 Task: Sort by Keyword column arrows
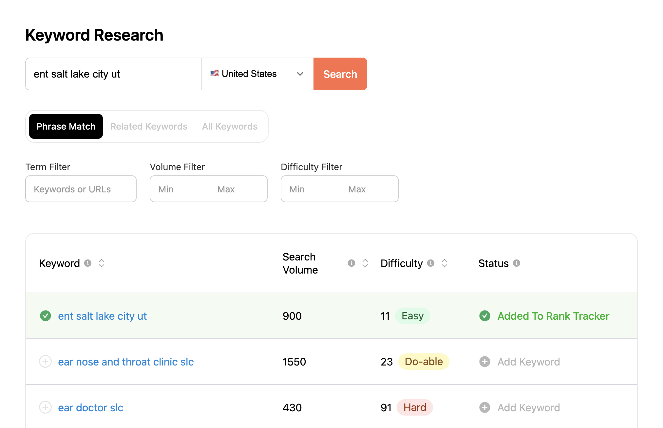pyautogui.click(x=102, y=263)
